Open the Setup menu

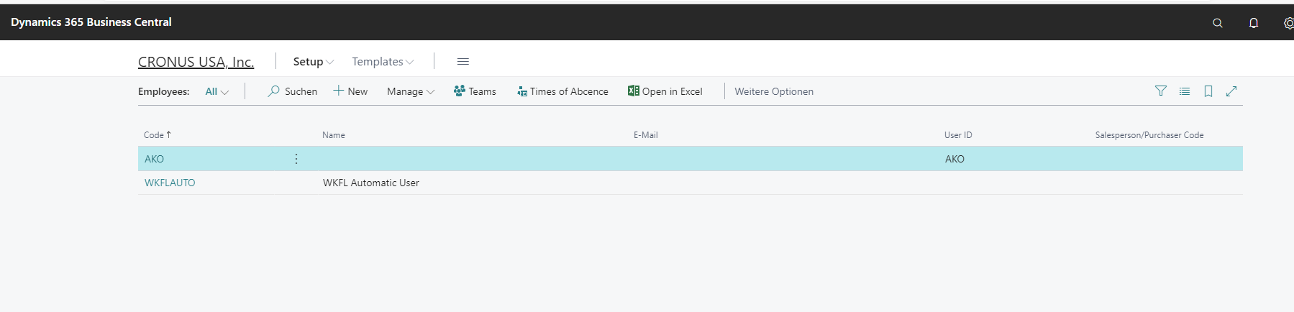click(313, 62)
